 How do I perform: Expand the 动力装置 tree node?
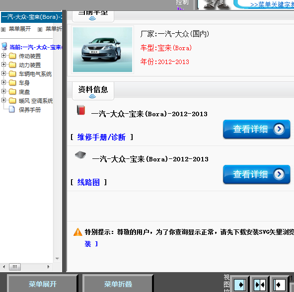coord(3,65)
